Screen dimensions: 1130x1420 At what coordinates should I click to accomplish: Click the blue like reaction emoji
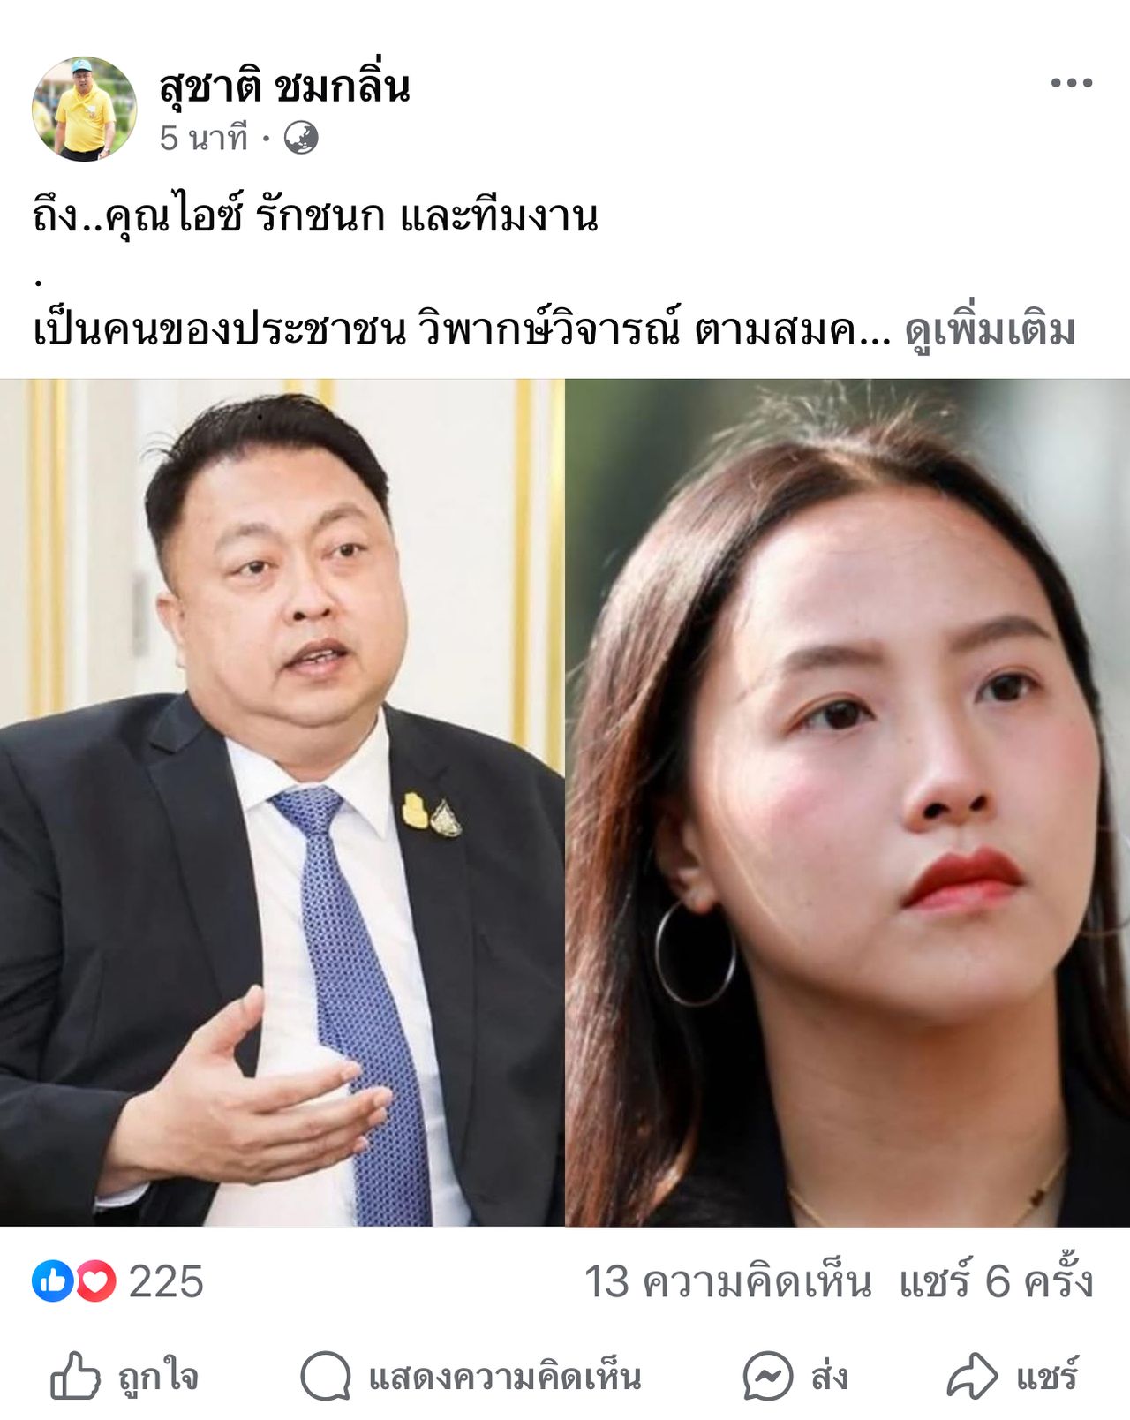[x=52, y=1281]
